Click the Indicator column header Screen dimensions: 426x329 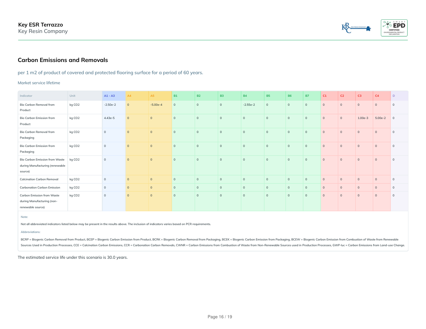26,96
